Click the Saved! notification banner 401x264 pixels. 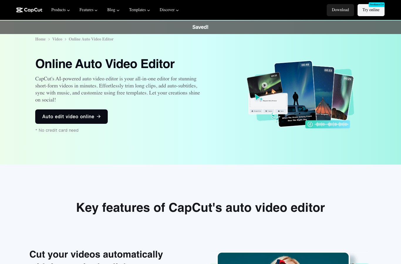point(201,27)
